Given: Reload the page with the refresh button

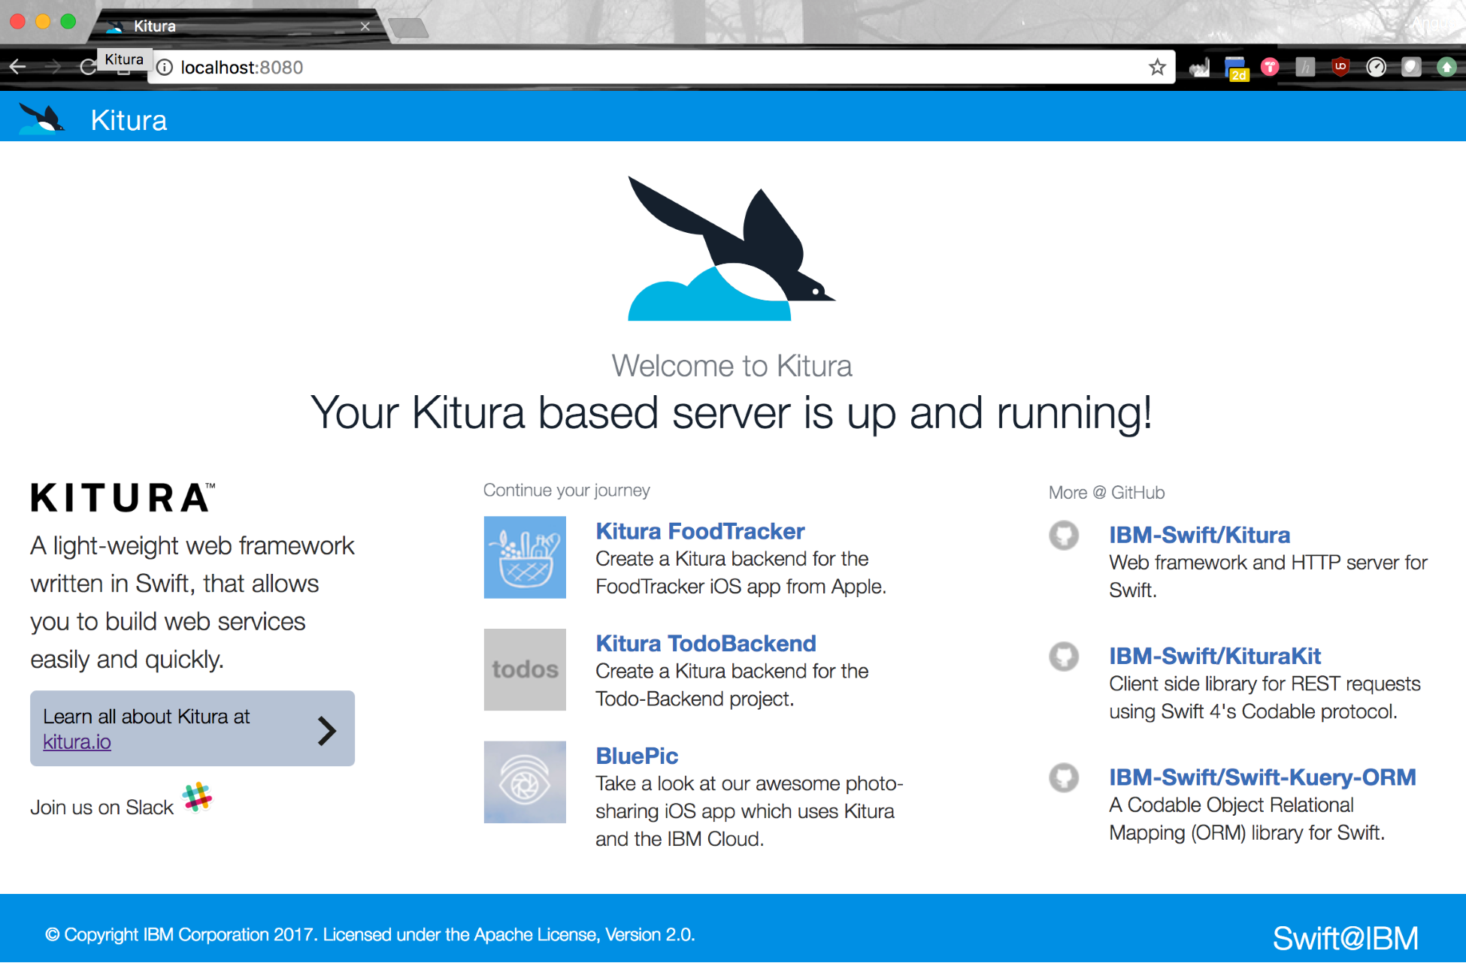Looking at the screenshot, I should tap(88, 68).
